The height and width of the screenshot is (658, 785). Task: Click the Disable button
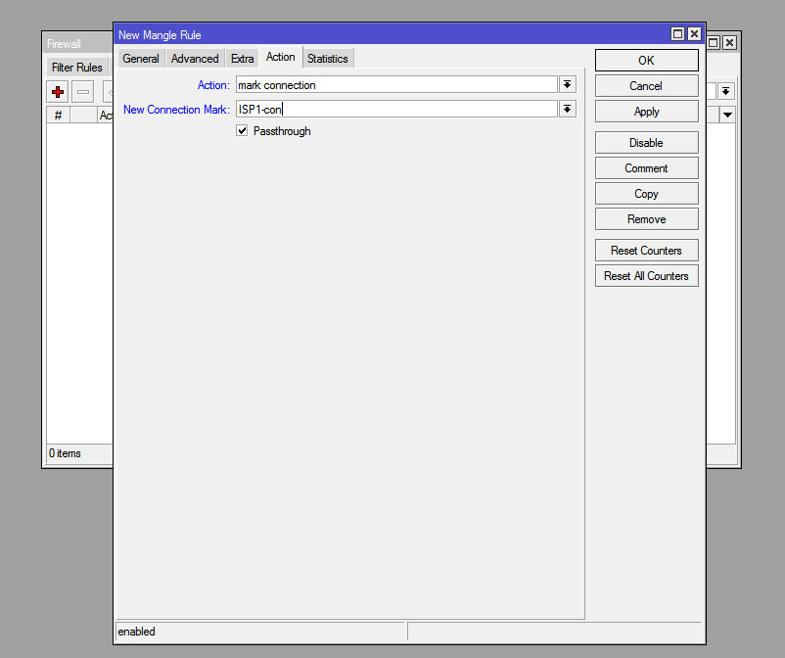coord(646,143)
